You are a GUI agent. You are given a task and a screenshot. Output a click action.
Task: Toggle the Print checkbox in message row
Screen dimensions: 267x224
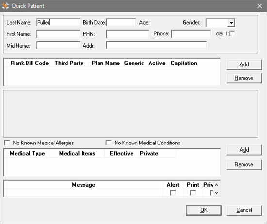(193, 193)
